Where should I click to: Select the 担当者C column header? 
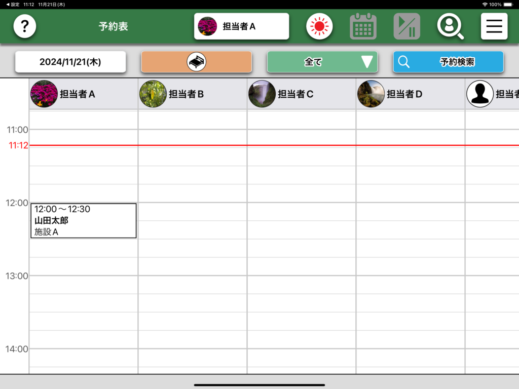[x=295, y=94]
